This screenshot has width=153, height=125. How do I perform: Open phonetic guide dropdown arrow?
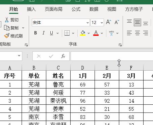117,33
